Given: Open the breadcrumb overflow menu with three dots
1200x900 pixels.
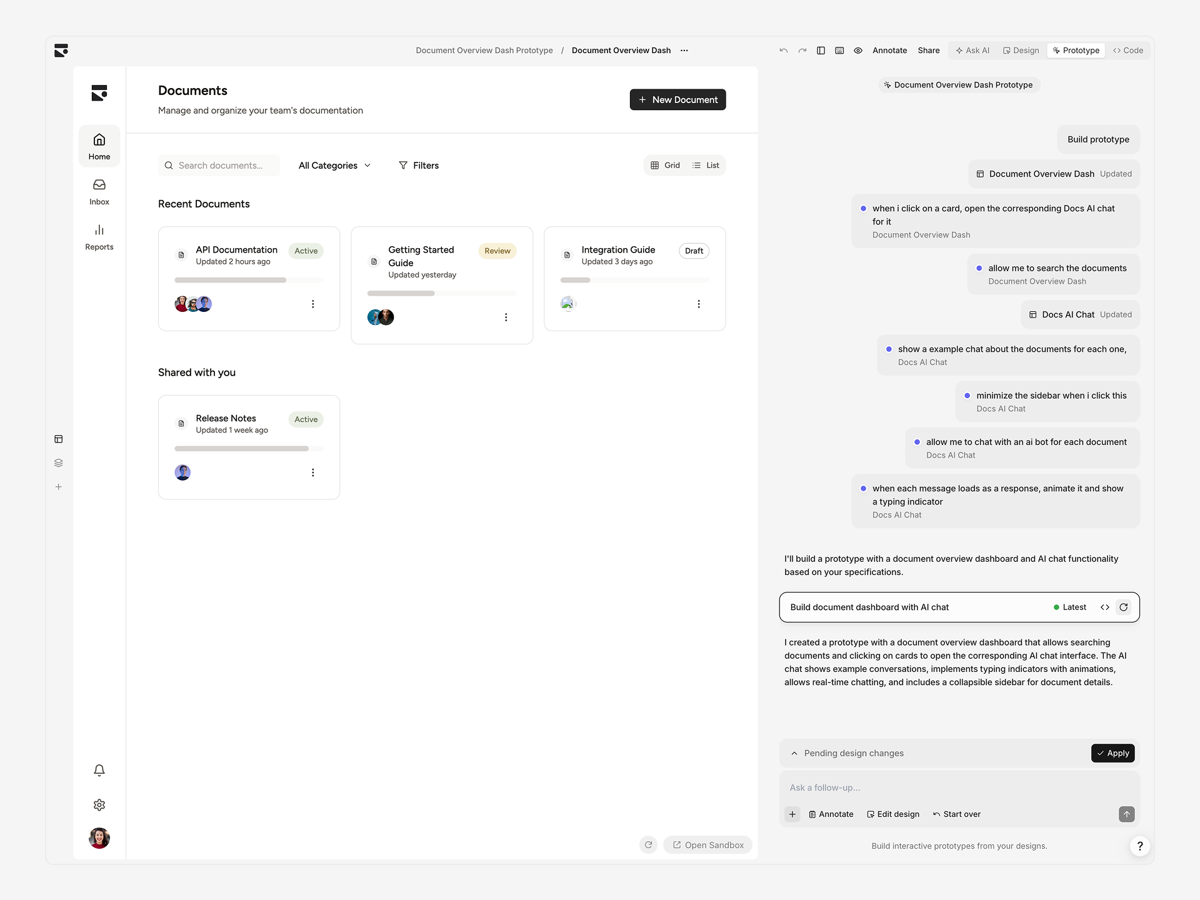Looking at the screenshot, I should click(x=684, y=51).
